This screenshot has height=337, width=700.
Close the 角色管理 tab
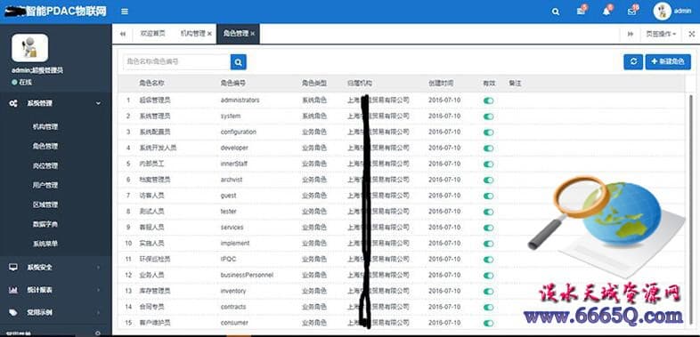[x=253, y=34]
